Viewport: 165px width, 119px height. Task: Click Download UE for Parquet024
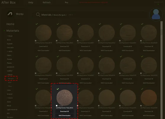[x=149, y=47]
